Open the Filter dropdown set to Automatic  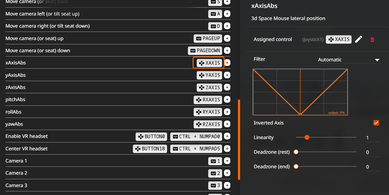point(349,60)
